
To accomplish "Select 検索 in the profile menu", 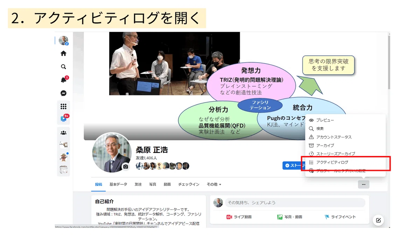I will click(345, 129).
